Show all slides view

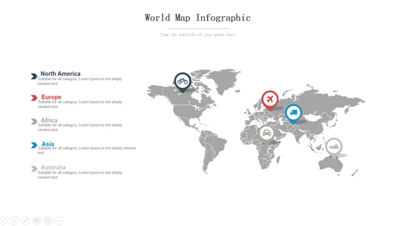tap(37, 221)
